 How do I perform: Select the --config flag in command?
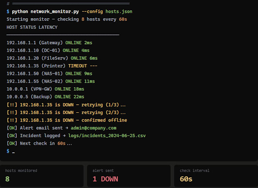[92, 11]
